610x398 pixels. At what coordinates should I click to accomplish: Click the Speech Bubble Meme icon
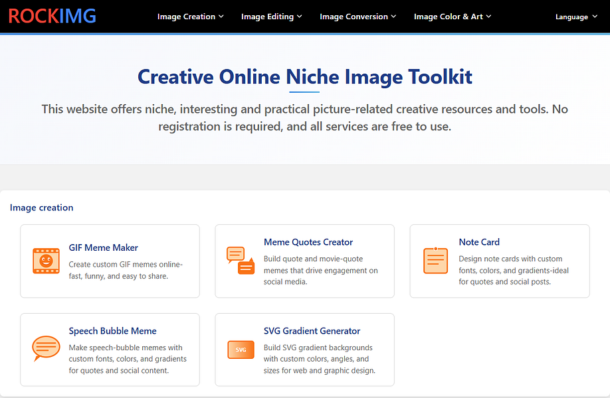[46, 349]
